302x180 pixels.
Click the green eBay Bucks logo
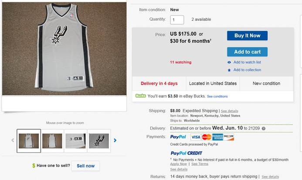click(140, 96)
